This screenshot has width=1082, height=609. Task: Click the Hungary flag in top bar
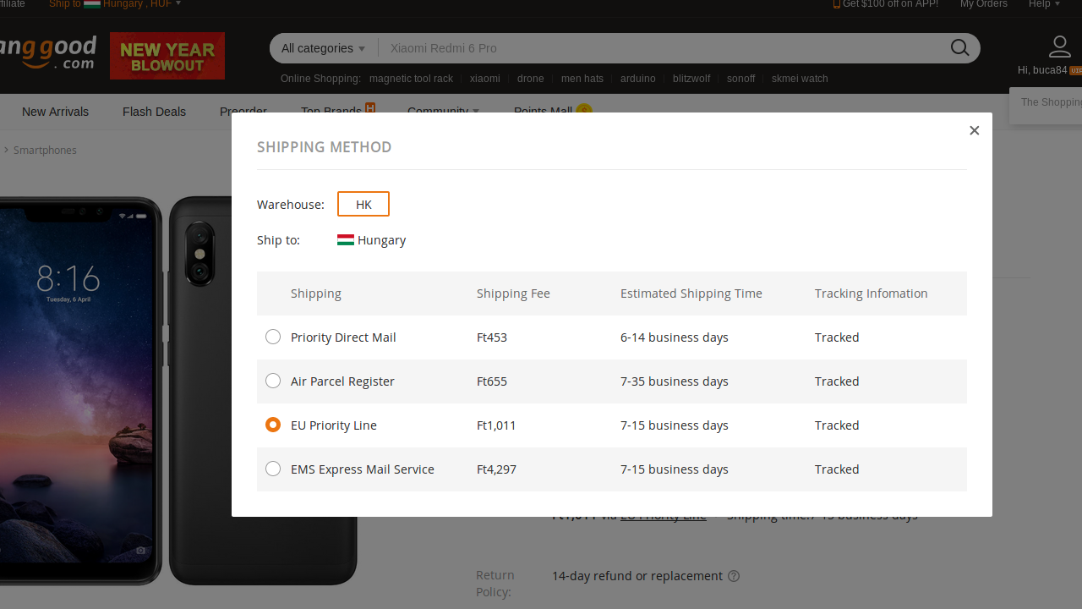tap(92, 4)
